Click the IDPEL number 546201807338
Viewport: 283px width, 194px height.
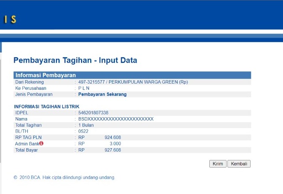(x=93, y=113)
